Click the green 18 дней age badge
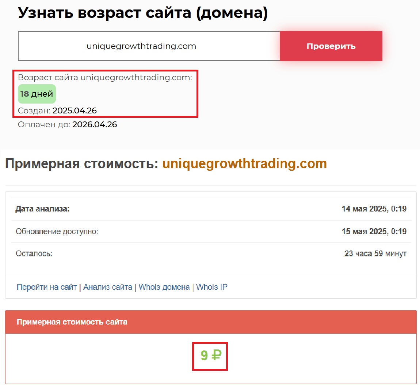Image resolution: width=420 pixels, height=388 pixels. 37,94
